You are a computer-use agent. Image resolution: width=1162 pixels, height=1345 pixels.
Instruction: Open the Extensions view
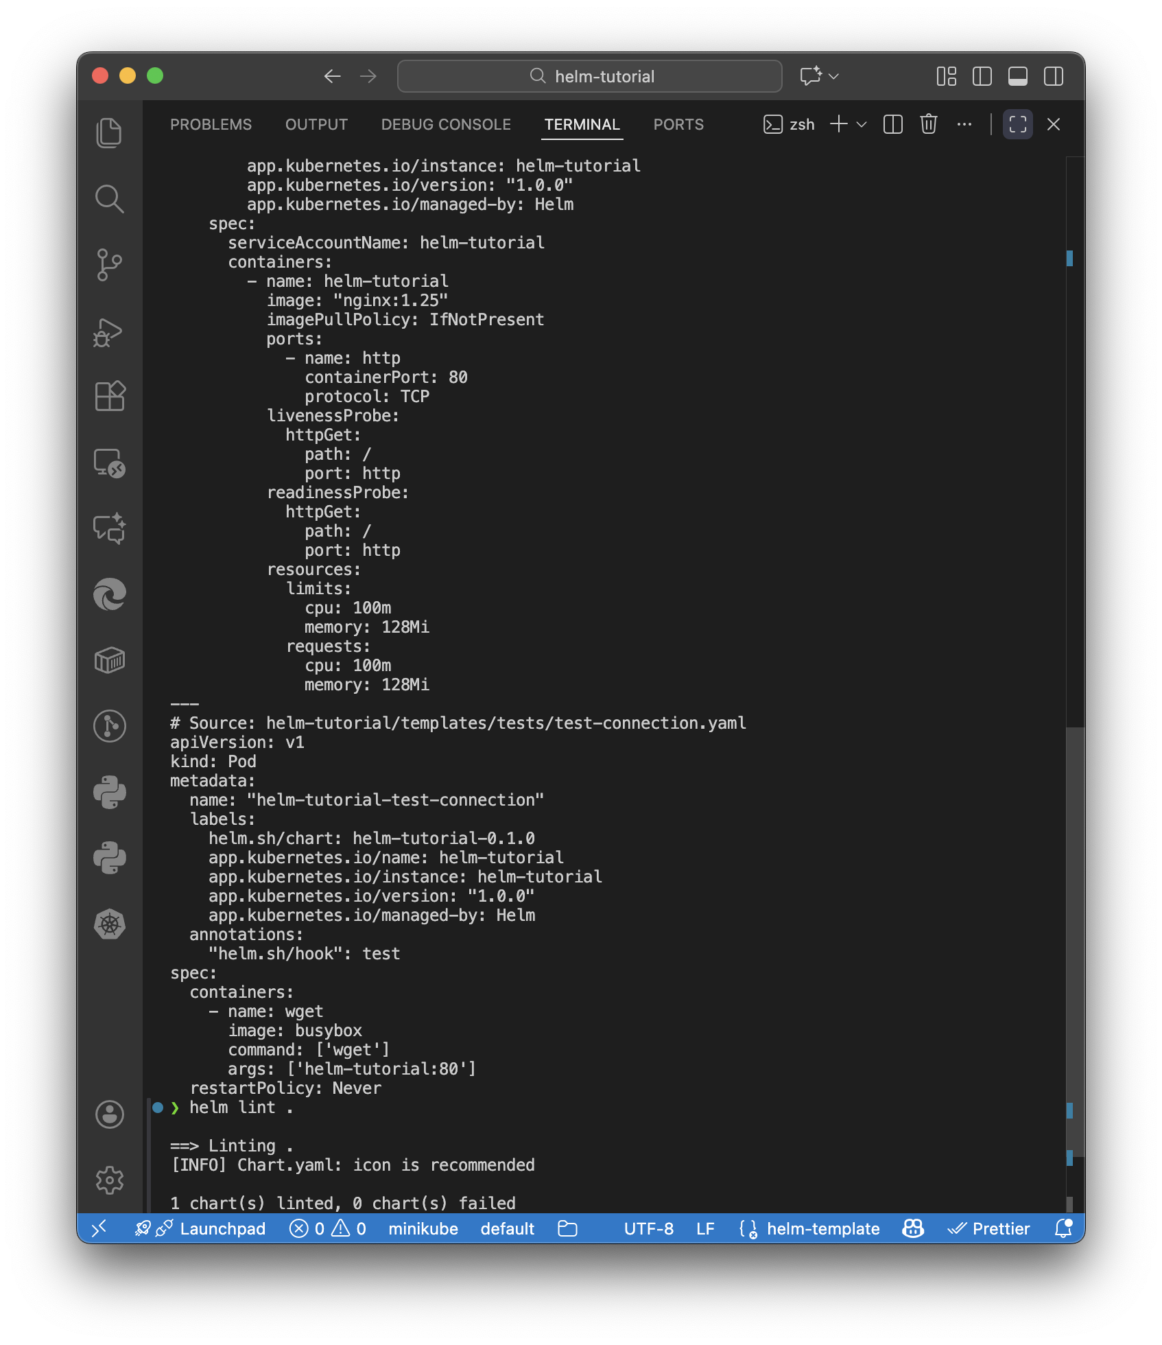109,397
